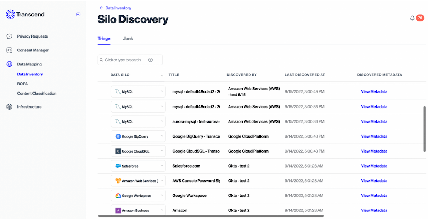Switch to the Triage tab
428x219 pixels.
[x=104, y=39]
